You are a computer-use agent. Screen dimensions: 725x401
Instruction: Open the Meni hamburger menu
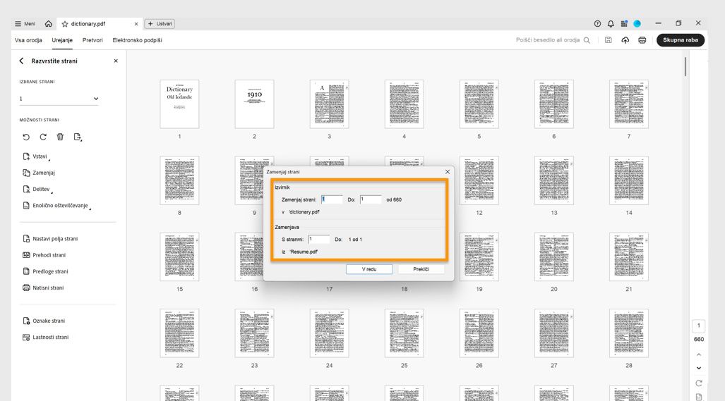(x=25, y=23)
